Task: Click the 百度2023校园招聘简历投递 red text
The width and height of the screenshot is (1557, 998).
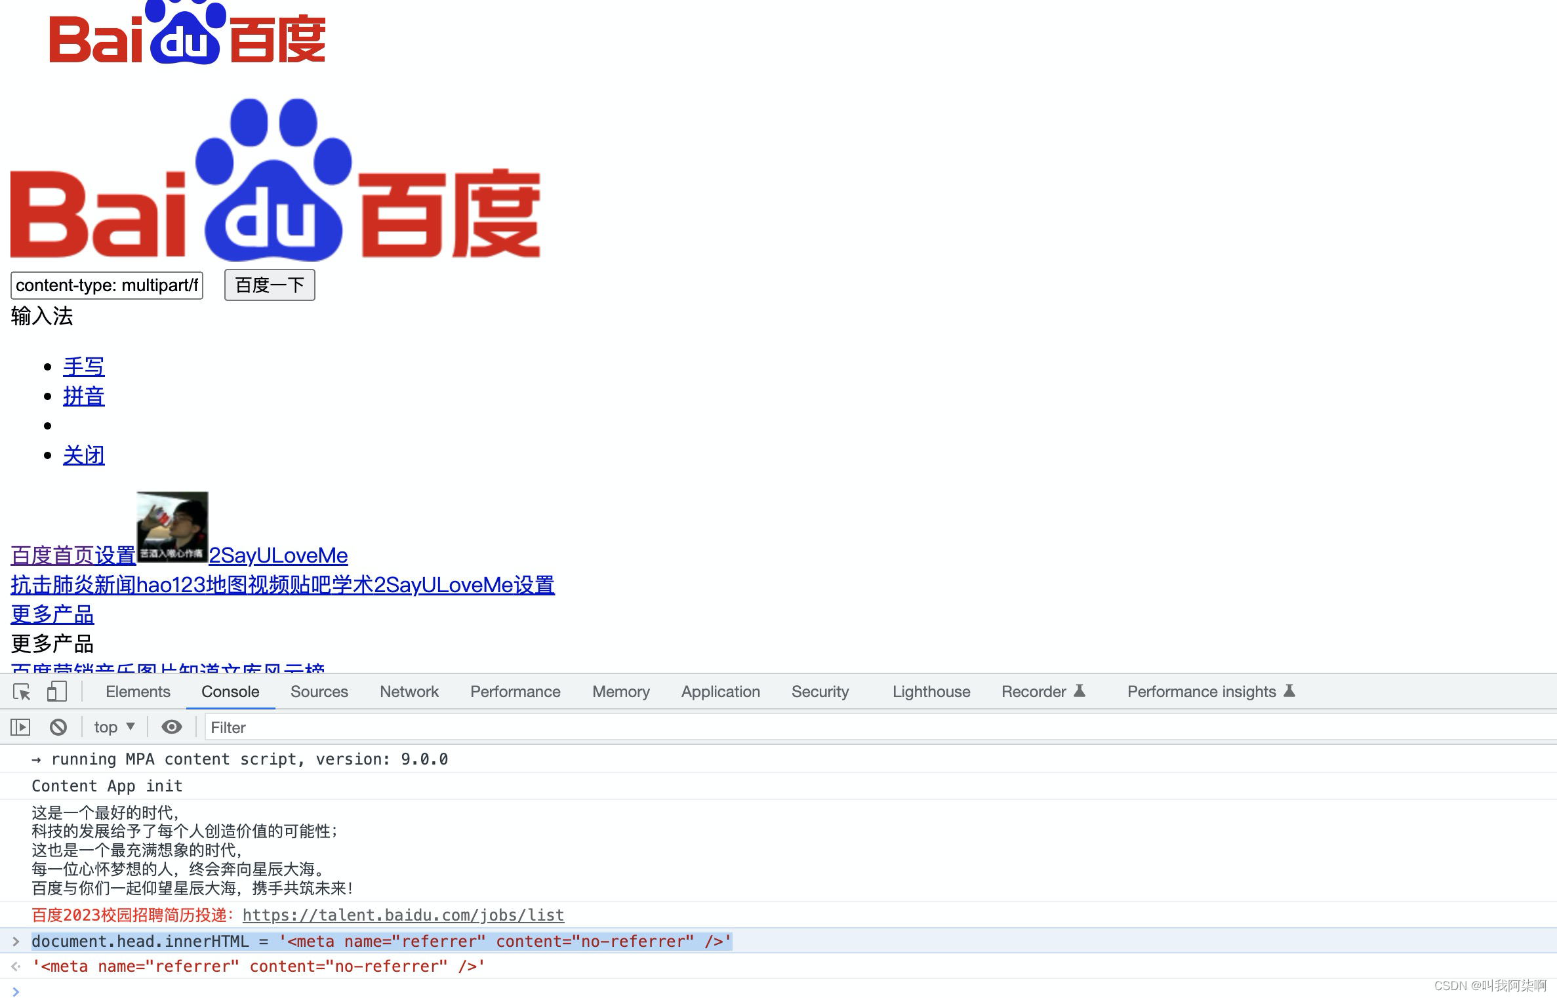Action: click(x=133, y=915)
